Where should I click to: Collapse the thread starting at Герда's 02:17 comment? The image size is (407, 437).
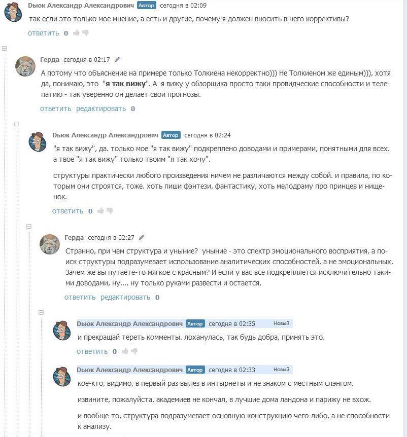click(5, 48)
